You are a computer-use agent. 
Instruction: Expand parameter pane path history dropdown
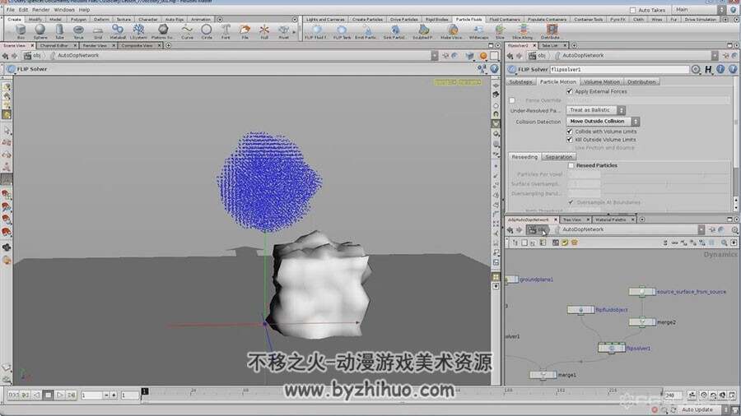pos(715,56)
